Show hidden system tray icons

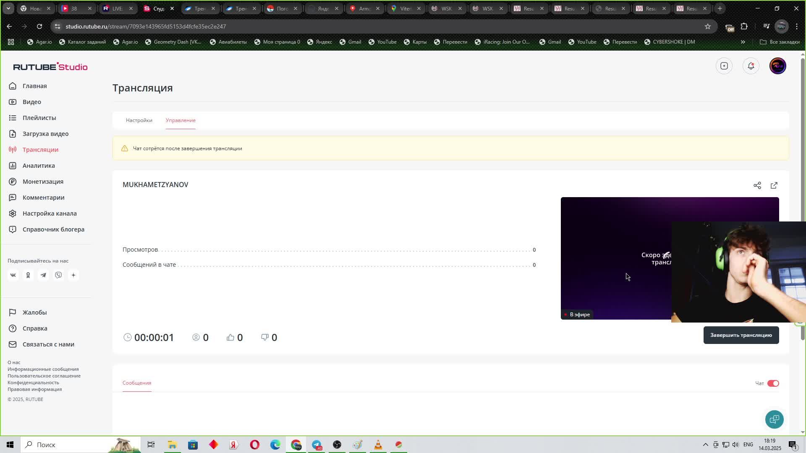pyautogui.click(x=705, y=445)
